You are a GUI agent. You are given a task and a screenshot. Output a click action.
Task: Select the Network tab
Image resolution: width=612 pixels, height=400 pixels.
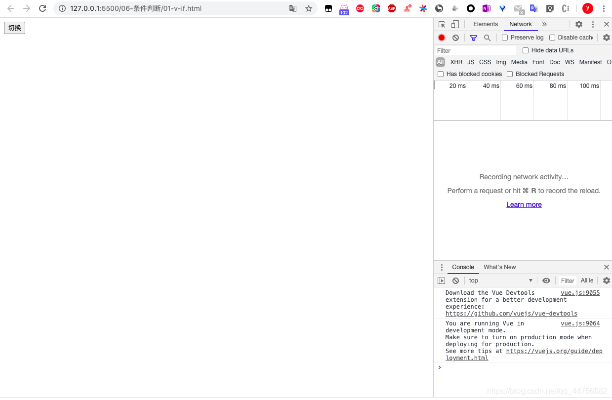tap(521, 24)
